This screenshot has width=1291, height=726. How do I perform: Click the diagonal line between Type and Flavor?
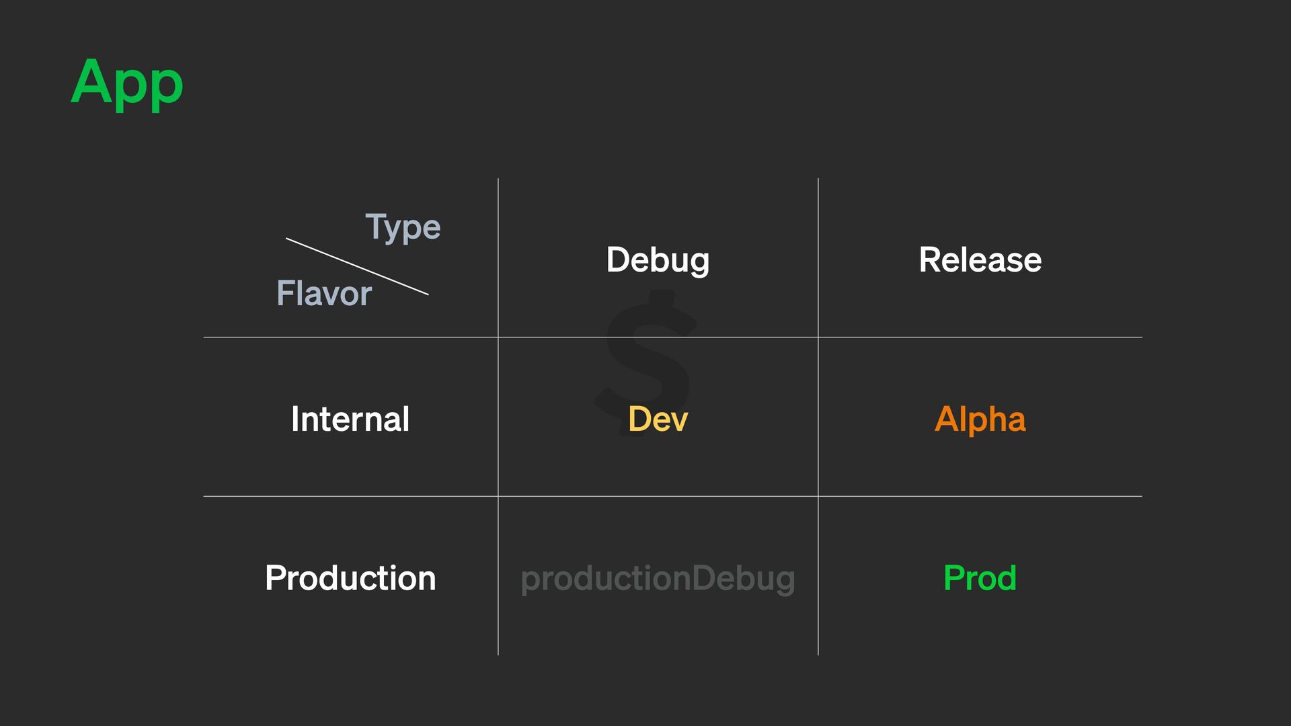357,266
